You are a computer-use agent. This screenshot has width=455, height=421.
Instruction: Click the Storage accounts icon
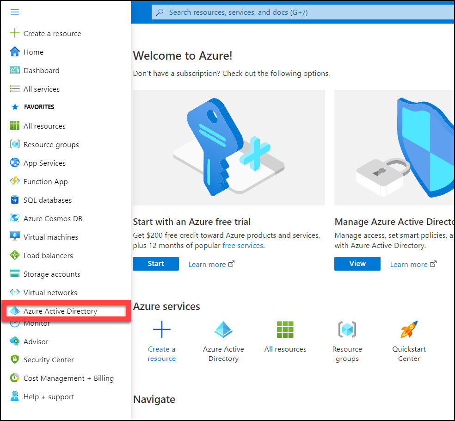[x=14, y=273]
